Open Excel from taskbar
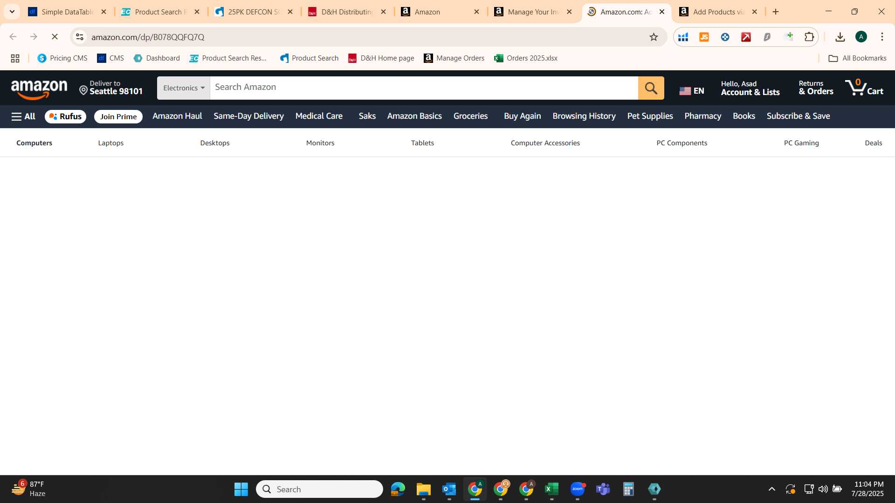 pos(551,489)
